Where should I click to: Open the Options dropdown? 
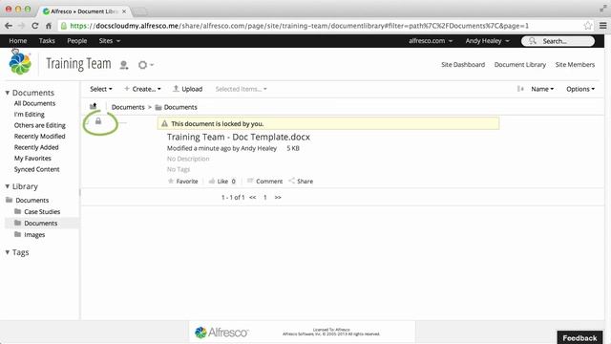click(580, 89)
